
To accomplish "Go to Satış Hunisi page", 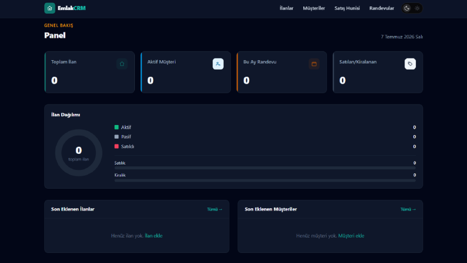I will tap(347, 8).
